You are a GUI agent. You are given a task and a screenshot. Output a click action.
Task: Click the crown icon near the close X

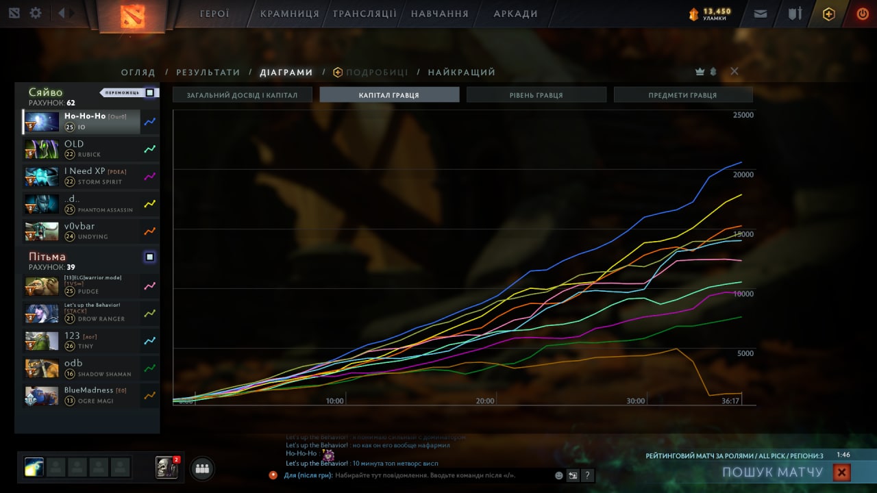coord(700,71)
